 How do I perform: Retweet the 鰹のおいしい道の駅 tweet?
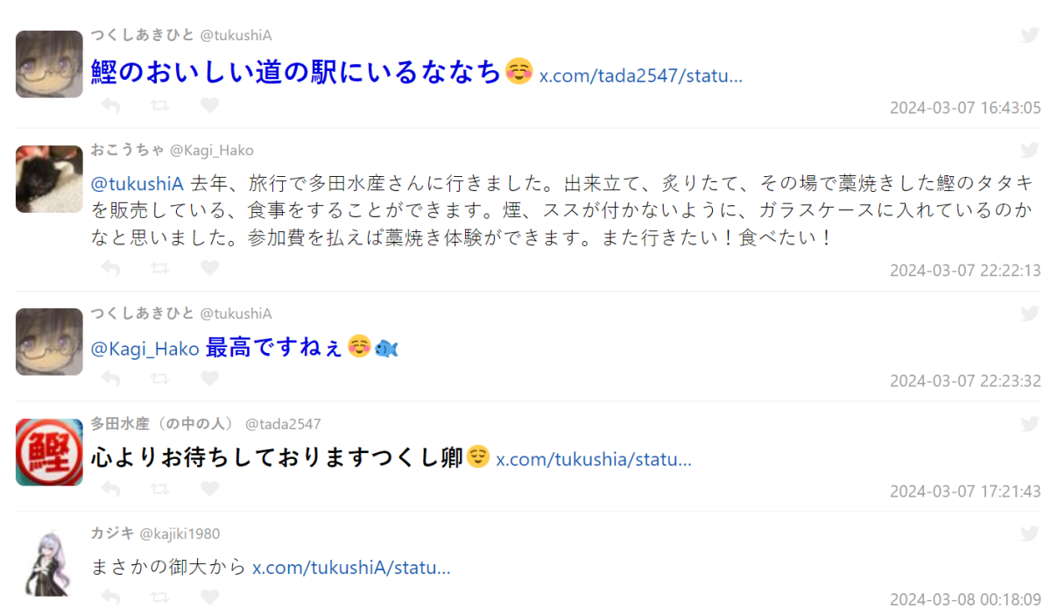point(160,106)
